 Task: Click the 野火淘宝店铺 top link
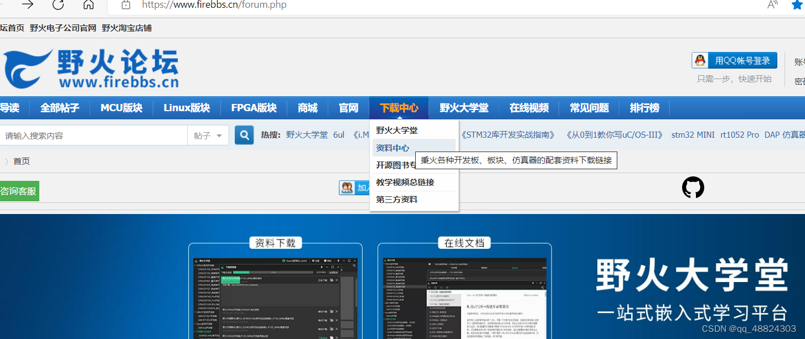coord(127,28)
